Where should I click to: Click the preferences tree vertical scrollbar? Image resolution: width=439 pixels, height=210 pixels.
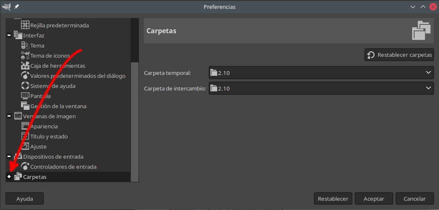(x=135, y=121)
